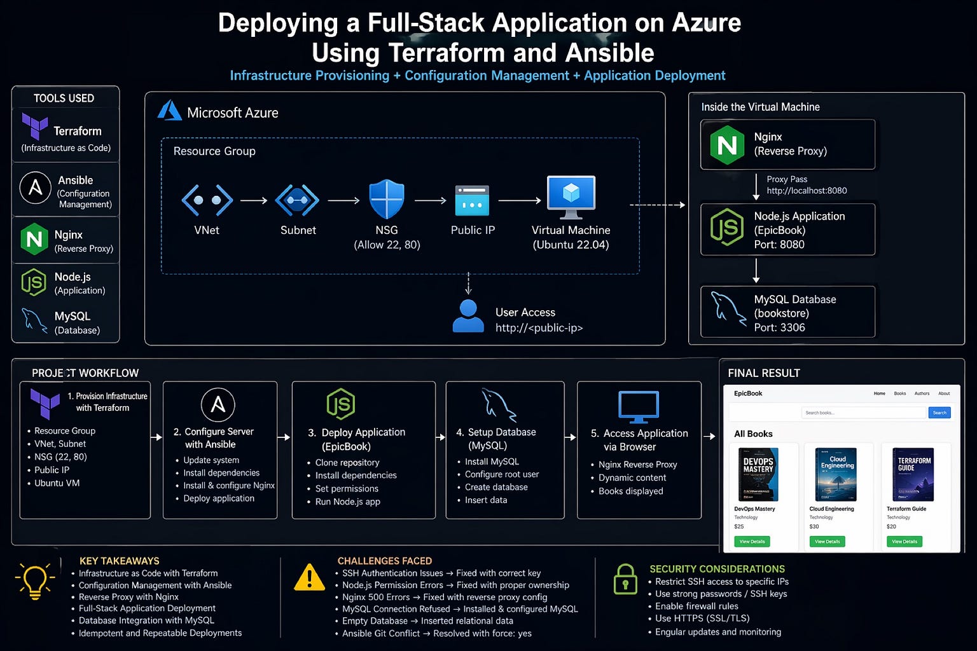977x651 pixels.
Task: Click the Terraform logo under Tools Used
Action: 34,126
